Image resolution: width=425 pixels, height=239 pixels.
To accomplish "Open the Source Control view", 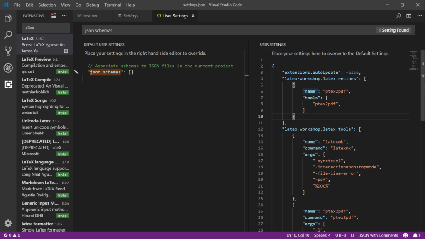I will pyautogui.click(x=8, y=51).
